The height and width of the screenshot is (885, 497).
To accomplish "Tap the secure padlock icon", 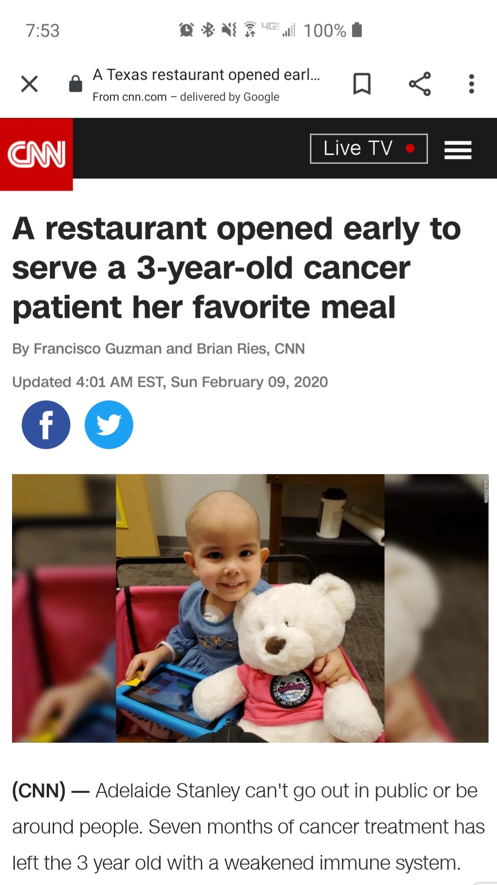I will (x=75, y=84).
